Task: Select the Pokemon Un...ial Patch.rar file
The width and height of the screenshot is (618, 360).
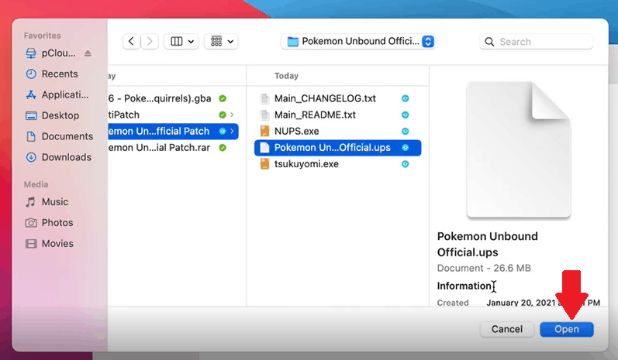Action: point(173,148)
